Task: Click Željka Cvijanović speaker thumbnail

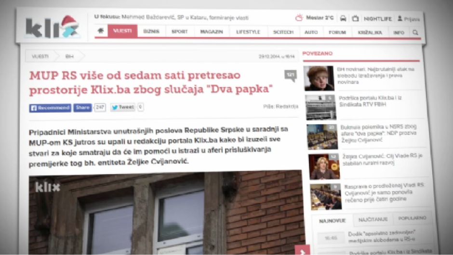Action: click(324, 167)
